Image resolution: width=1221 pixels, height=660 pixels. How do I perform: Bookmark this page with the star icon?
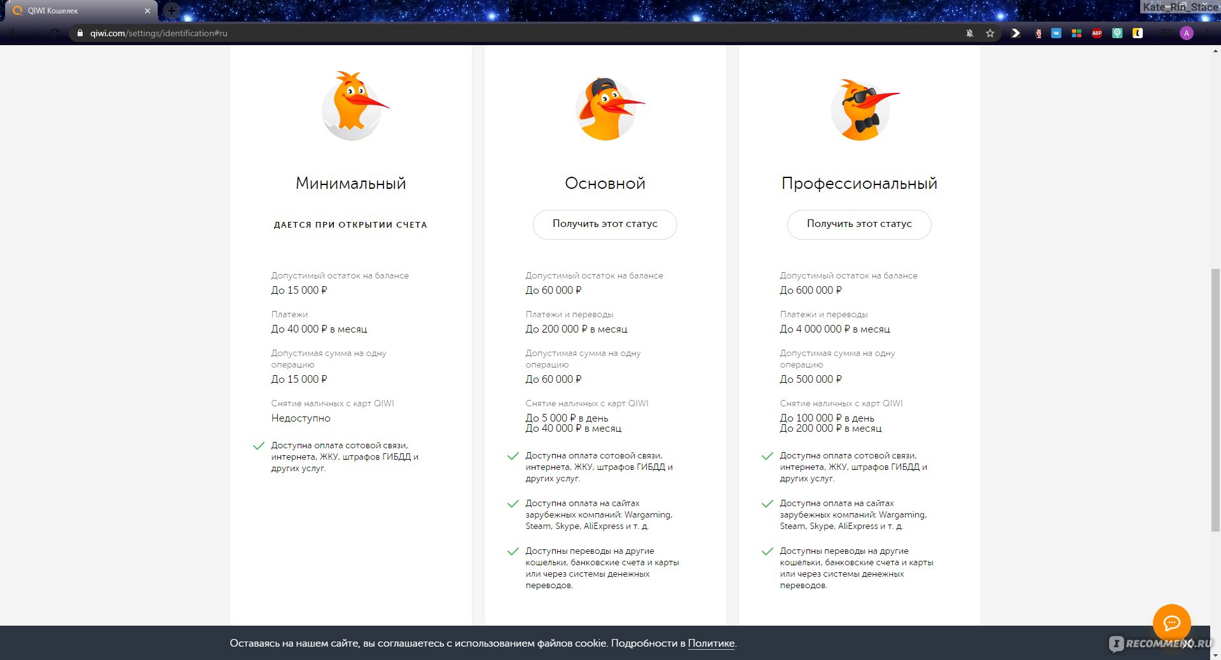(x=990, y=33)
